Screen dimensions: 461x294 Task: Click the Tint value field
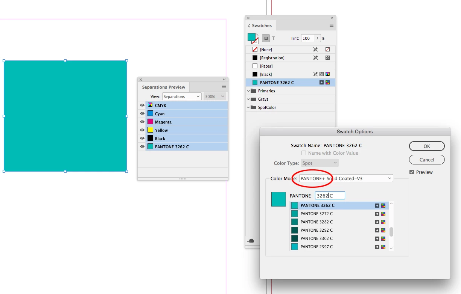307,38
